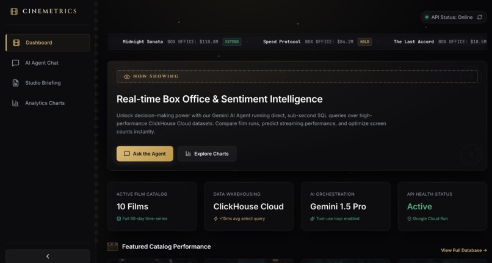Click the NOW SHOWING banner label
The width and height of the screenshot is (492, 263).
156,76
